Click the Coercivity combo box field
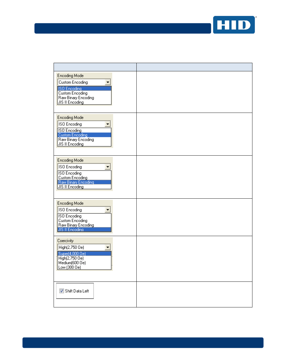Screen dimensions: 281x364 point(84,247)
